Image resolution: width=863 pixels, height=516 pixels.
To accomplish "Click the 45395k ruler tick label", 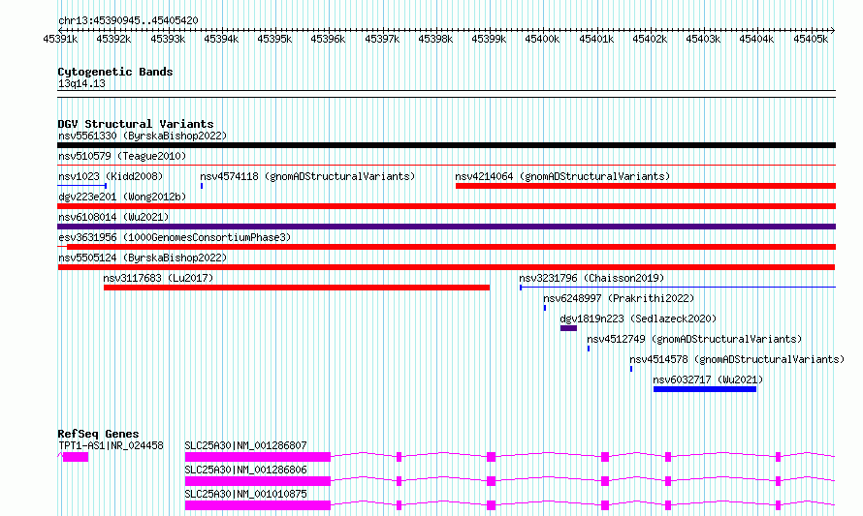I will [x=274, y=39].
